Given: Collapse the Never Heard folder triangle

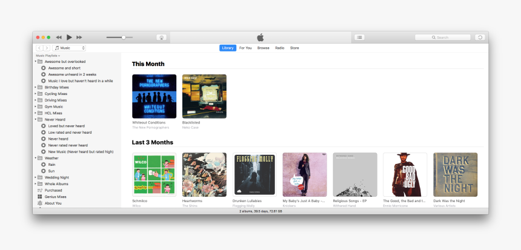Looking at the screenshot, I should point(36,119).
